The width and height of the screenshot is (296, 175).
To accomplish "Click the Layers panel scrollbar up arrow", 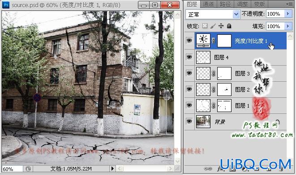I will point(290,36).
